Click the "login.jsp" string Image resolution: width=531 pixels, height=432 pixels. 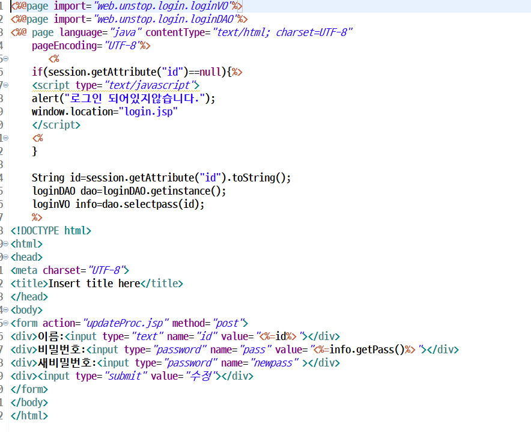(148, 112)
